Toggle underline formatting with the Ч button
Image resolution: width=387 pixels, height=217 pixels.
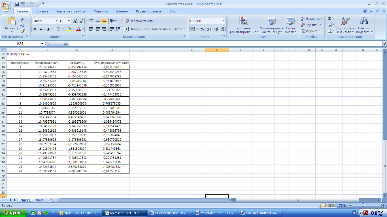pyautogui.click(x=48, y=29)
